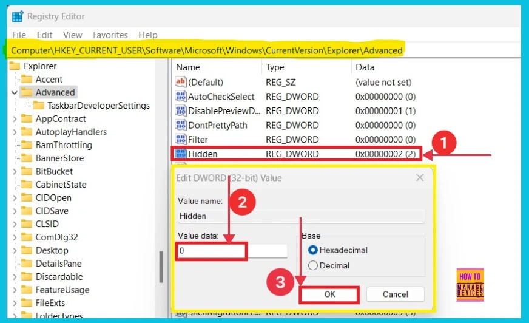The height and width of the screenshot is (323, 529).
Task: Select the CLSID folder icon
Action: click(27, 224)
